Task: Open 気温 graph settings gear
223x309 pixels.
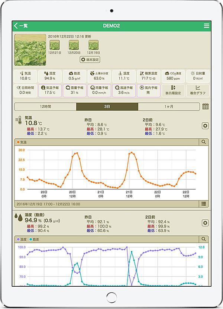Action: coord(205,126)
